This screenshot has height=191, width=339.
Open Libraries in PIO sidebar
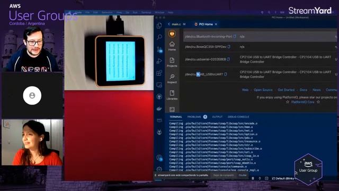tap(172, 95)
